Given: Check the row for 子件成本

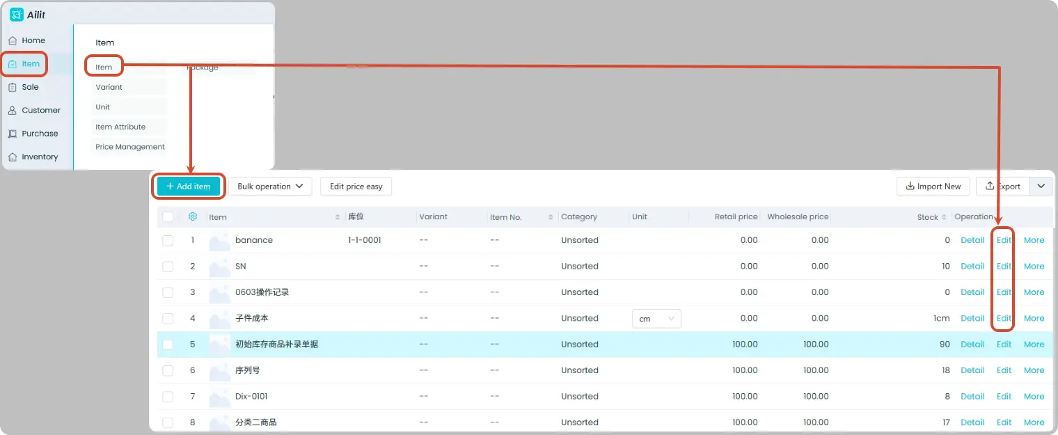Looking at the screenshot, I should point(168,318).
